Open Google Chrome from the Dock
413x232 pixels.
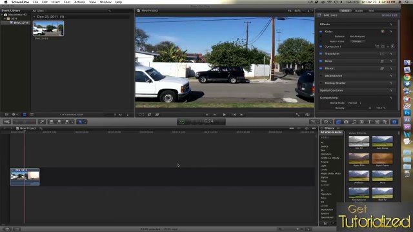pyautogui.click(x=407, y=77)
